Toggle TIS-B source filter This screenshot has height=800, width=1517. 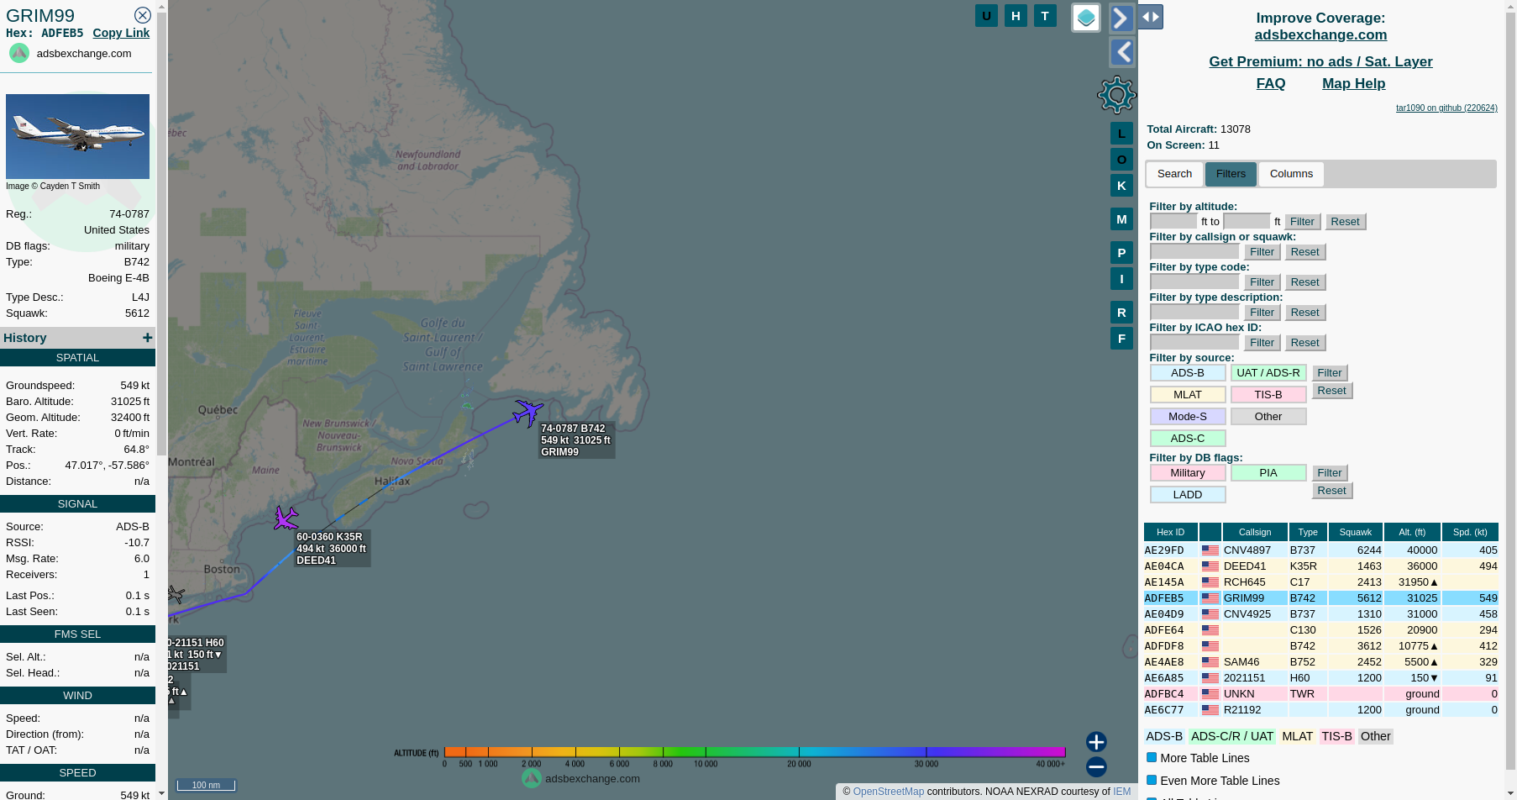pos(1268,395)
